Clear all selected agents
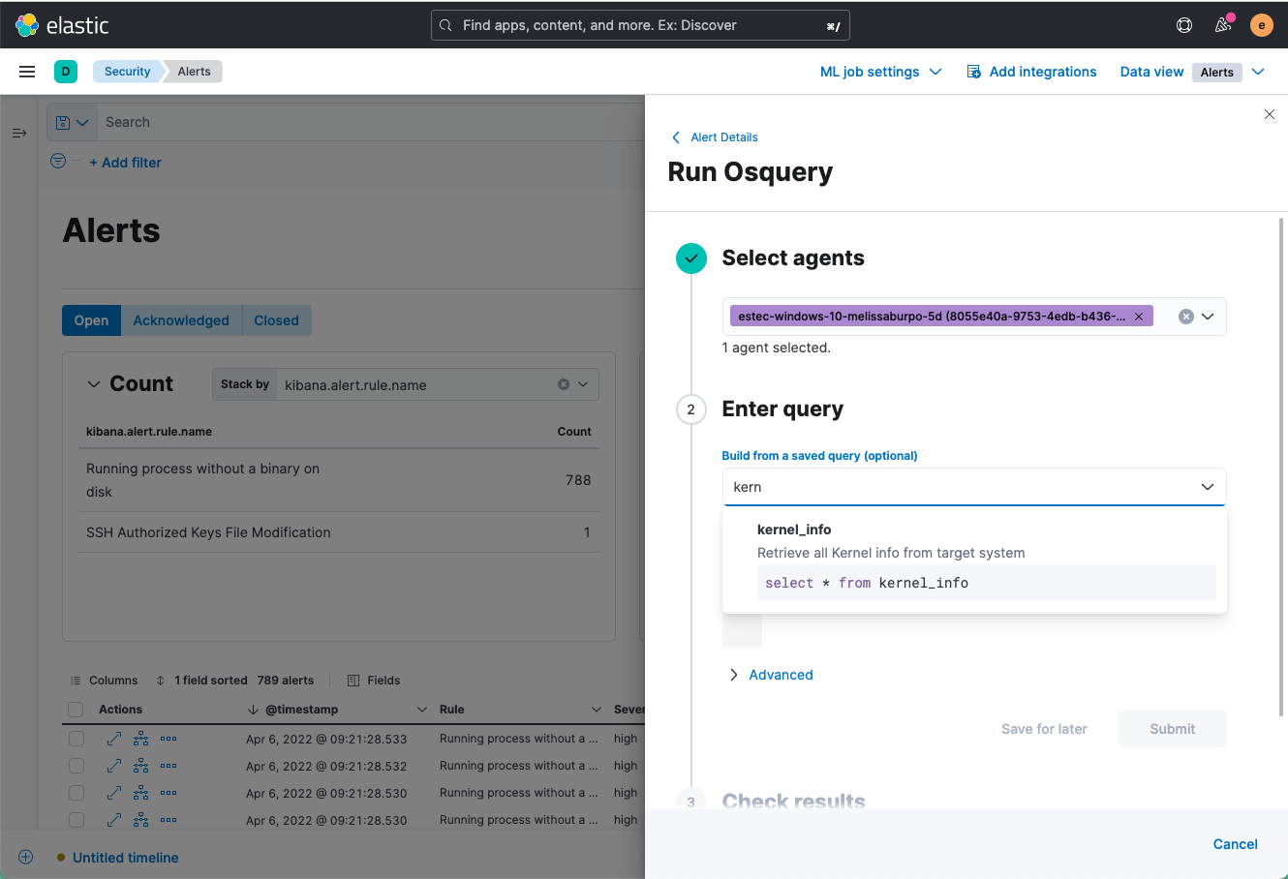The height and width of the screenshot is (879, 1288). point(1185,317)
